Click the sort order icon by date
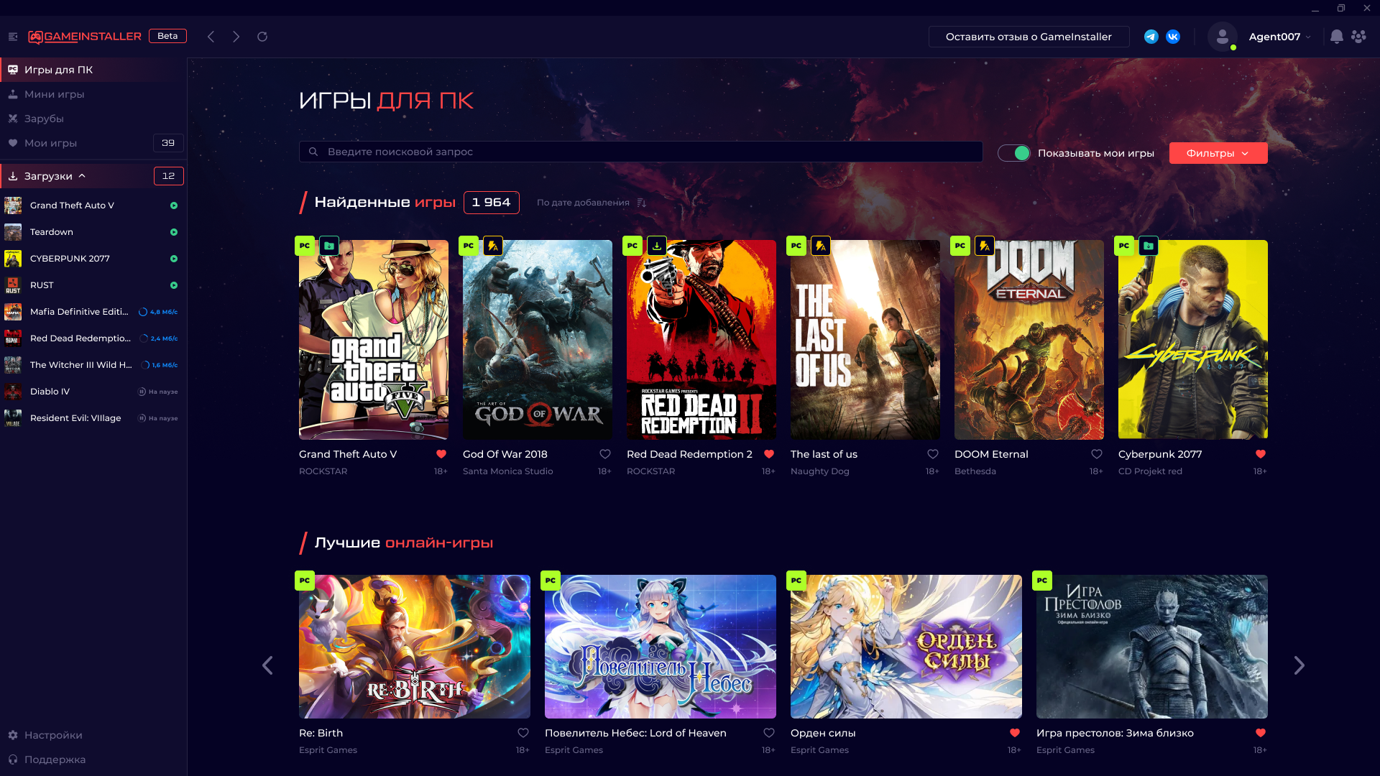Screen dimensions: 1380x776 [x=642, y=203]
